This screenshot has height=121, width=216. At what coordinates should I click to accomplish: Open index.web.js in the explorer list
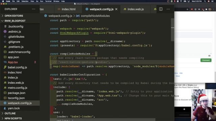pos(16,83)
